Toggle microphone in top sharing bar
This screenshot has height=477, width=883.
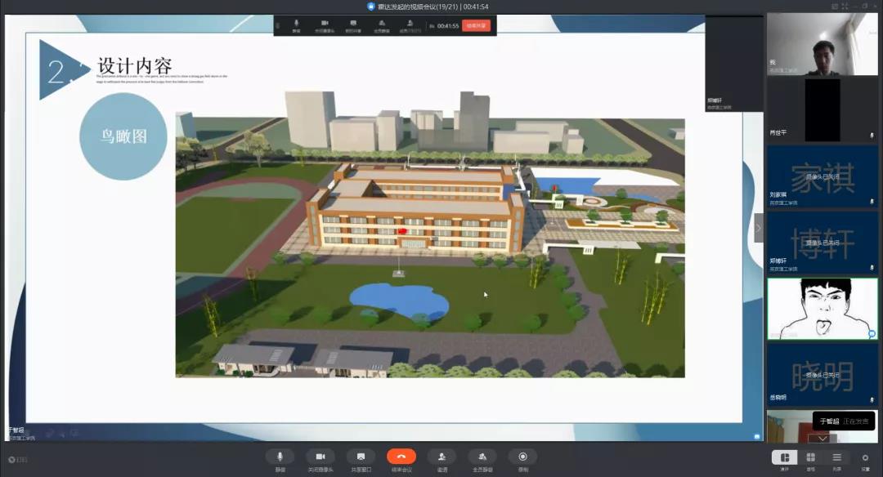tap(296, 25)
